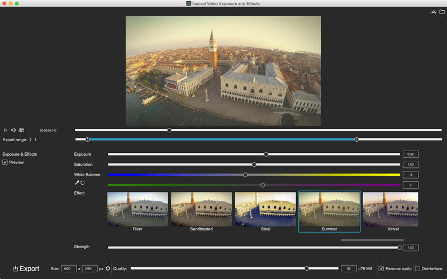Click the Strength value field 1.00
This screenshot has height=279, width=447.
tap(411, 248)
